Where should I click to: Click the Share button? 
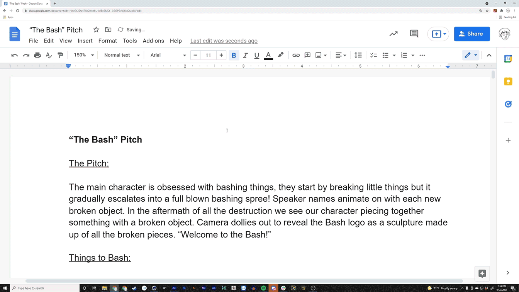click(472, 34)
